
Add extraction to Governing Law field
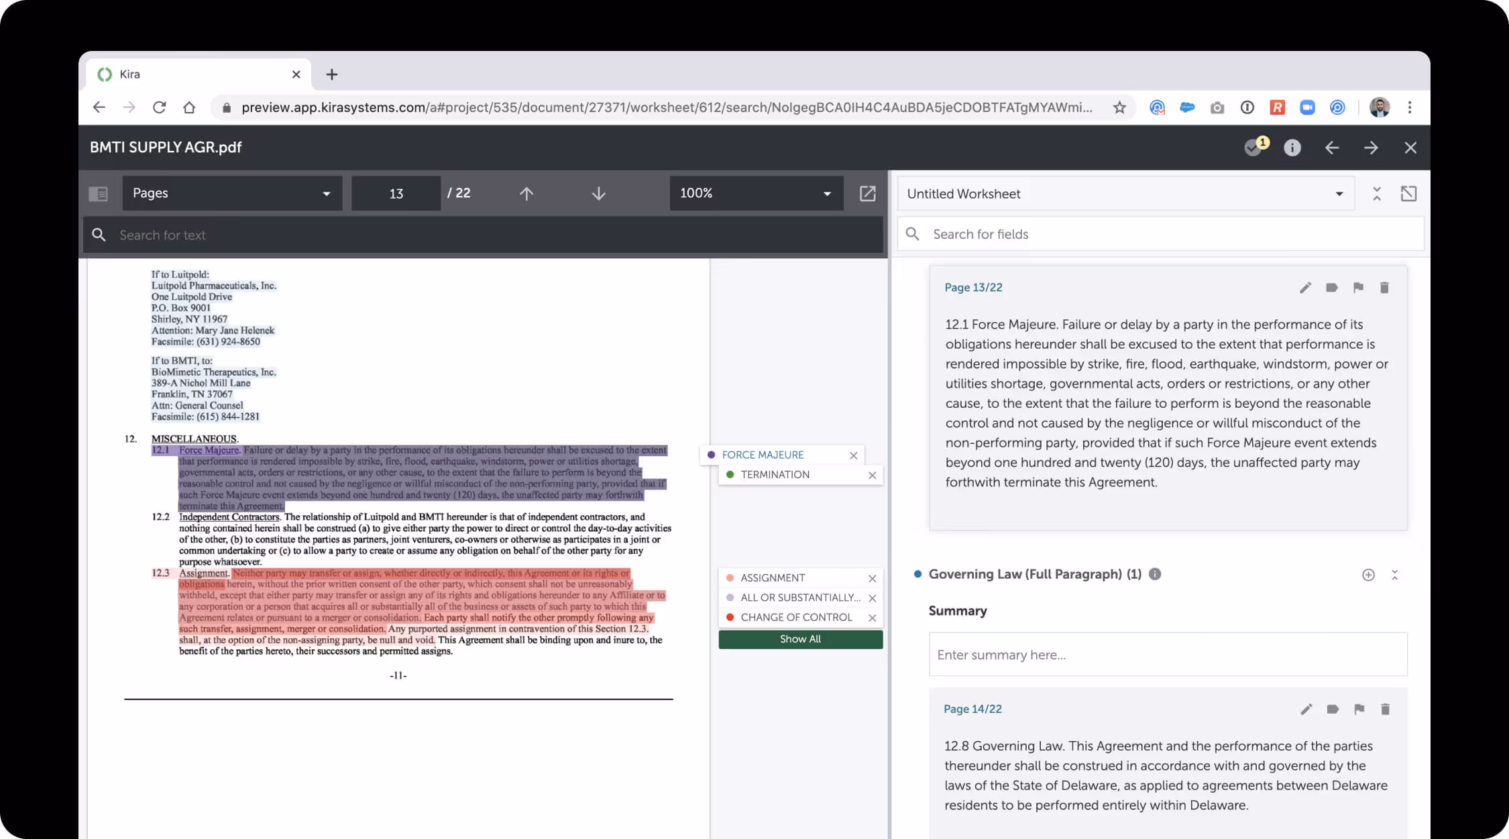[x=1368, y=575]
